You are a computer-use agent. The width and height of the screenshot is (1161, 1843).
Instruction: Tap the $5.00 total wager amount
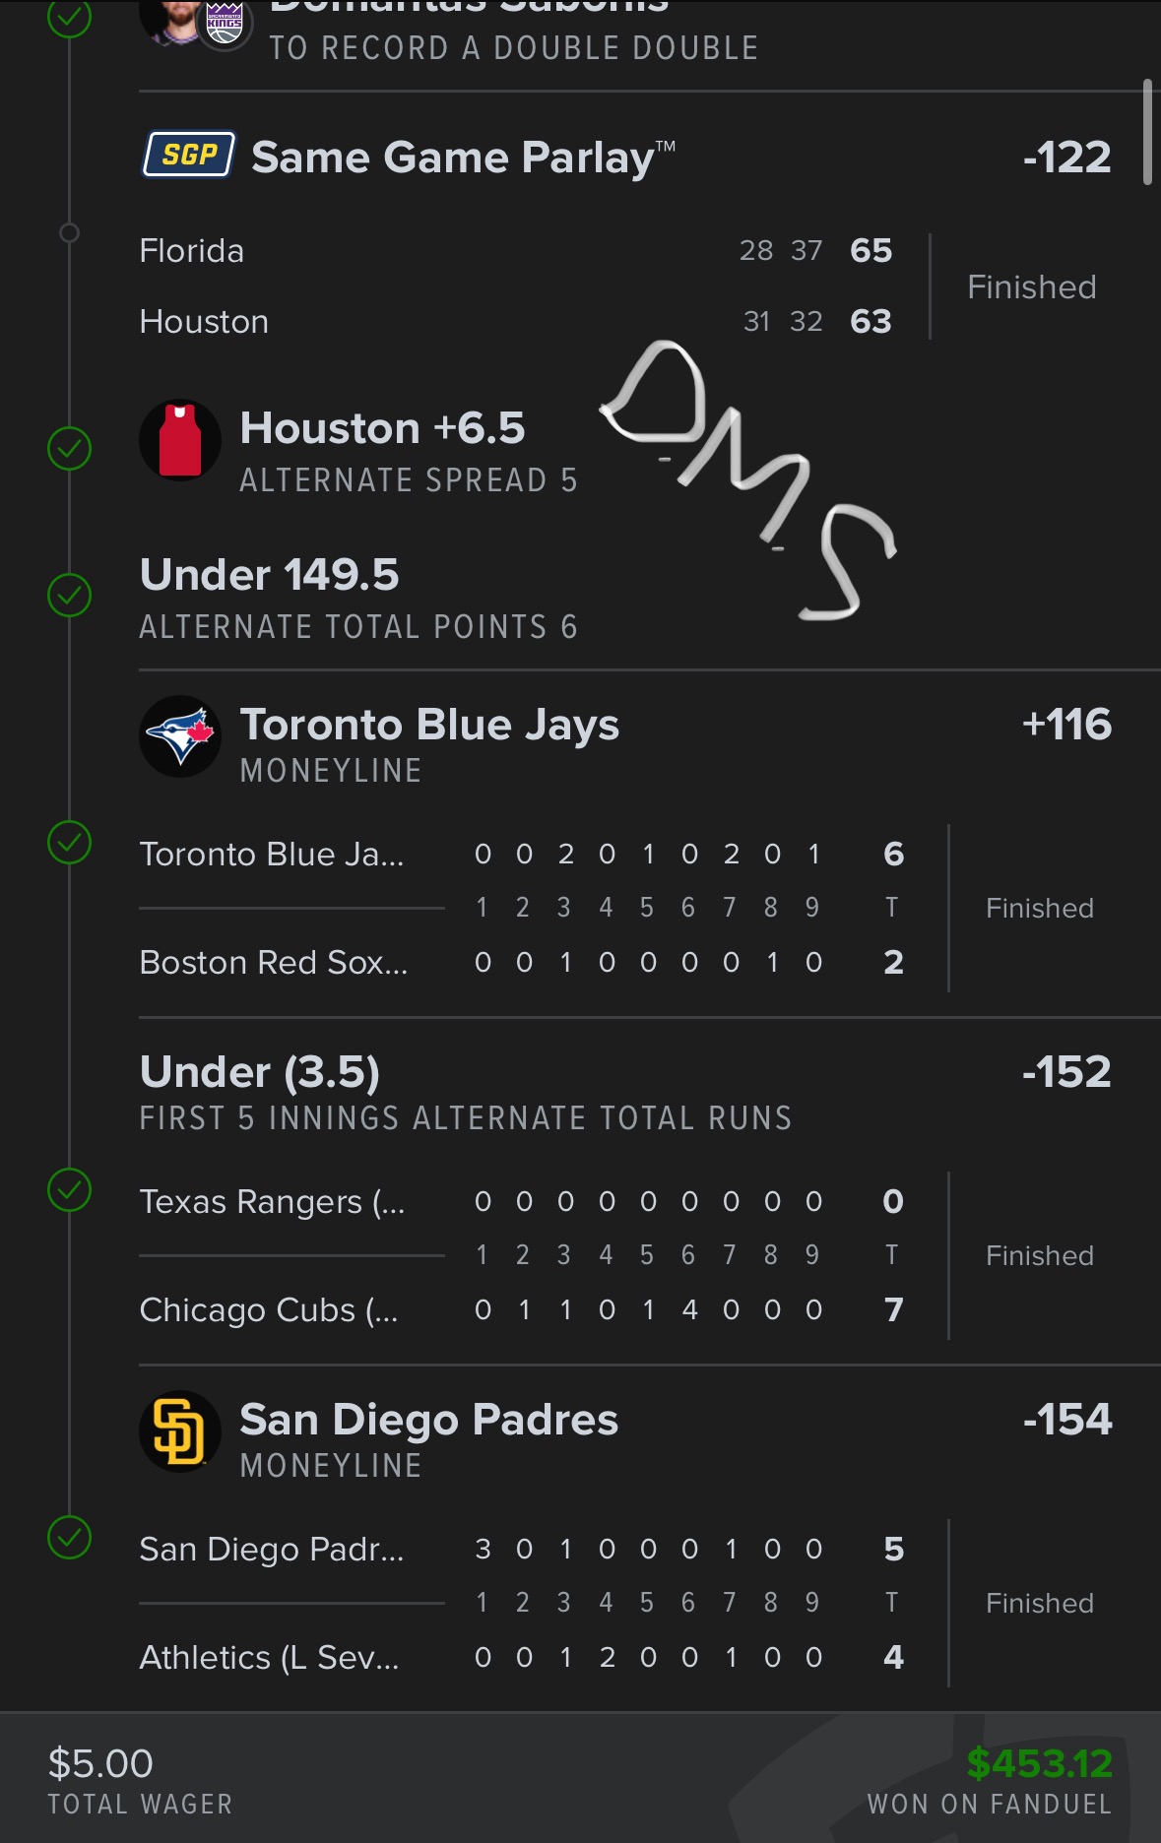(100, 1763)
